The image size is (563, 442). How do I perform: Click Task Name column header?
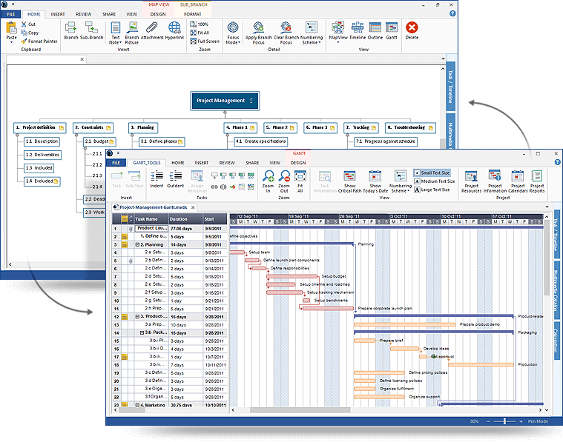[151, 219]
